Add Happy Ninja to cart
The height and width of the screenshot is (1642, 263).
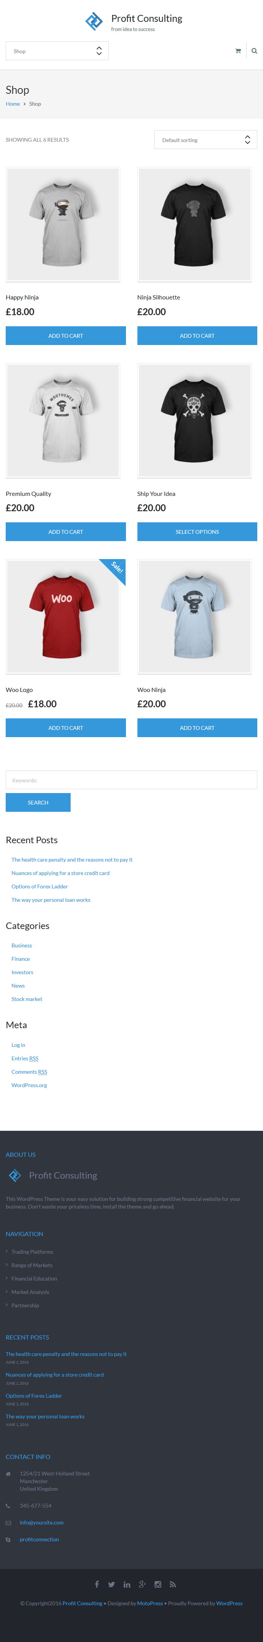click(65, 336)
